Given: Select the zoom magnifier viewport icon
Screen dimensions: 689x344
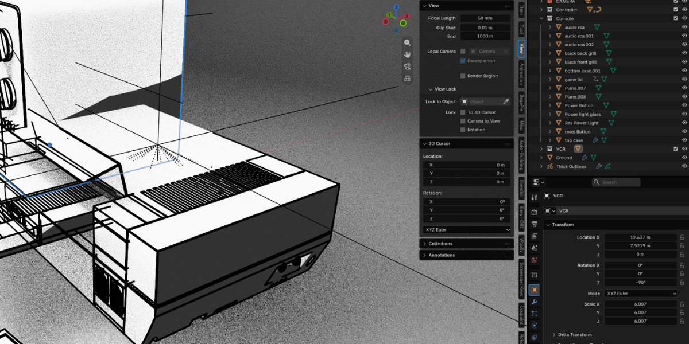Looking at the screenshot, I should [x=407, y=42].
